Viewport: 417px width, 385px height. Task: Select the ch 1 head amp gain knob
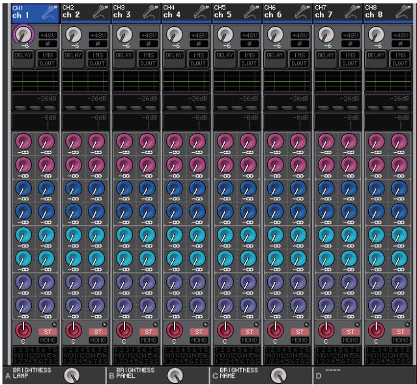(23, 34)
